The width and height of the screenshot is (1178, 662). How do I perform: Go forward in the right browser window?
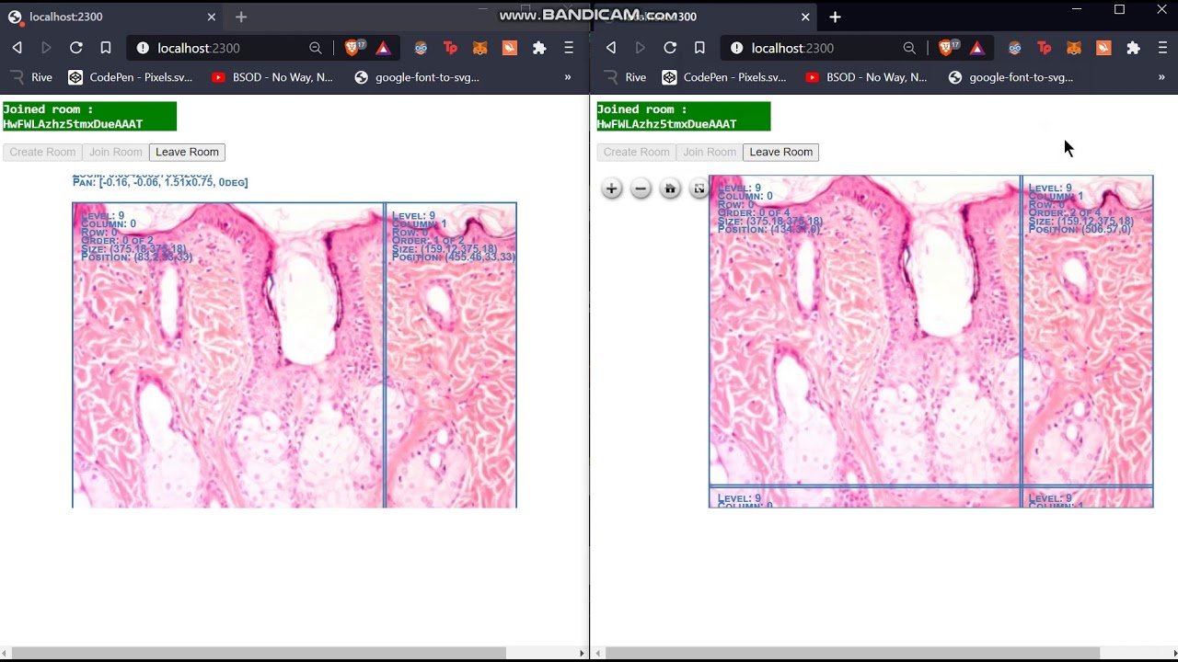click(641, 48)
